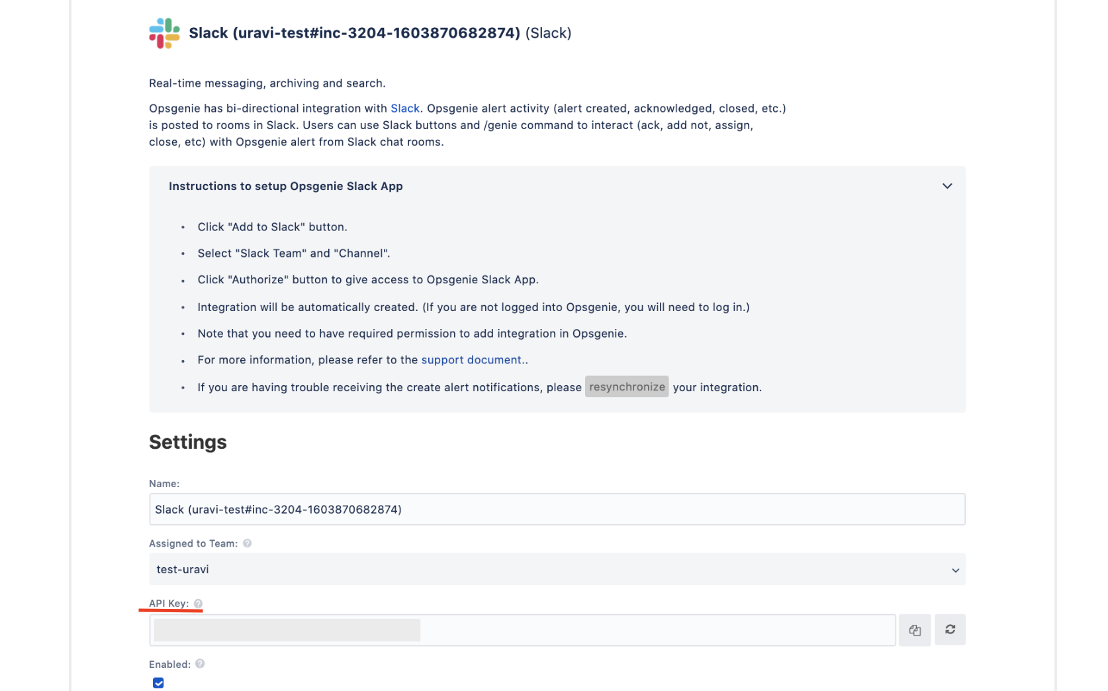Open the Assigned to Team dropdown
Viewport: 1108px width, 691px height.
pos(955,569)
